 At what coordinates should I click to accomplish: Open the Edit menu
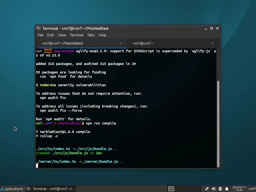(x=50, y=35)
